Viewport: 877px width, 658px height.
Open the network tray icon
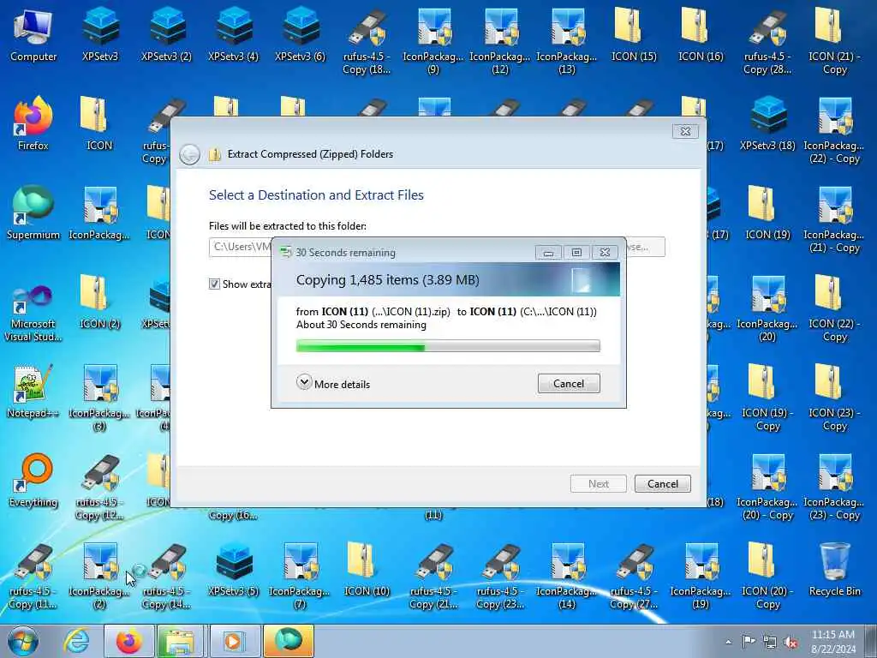click(770, 642)
